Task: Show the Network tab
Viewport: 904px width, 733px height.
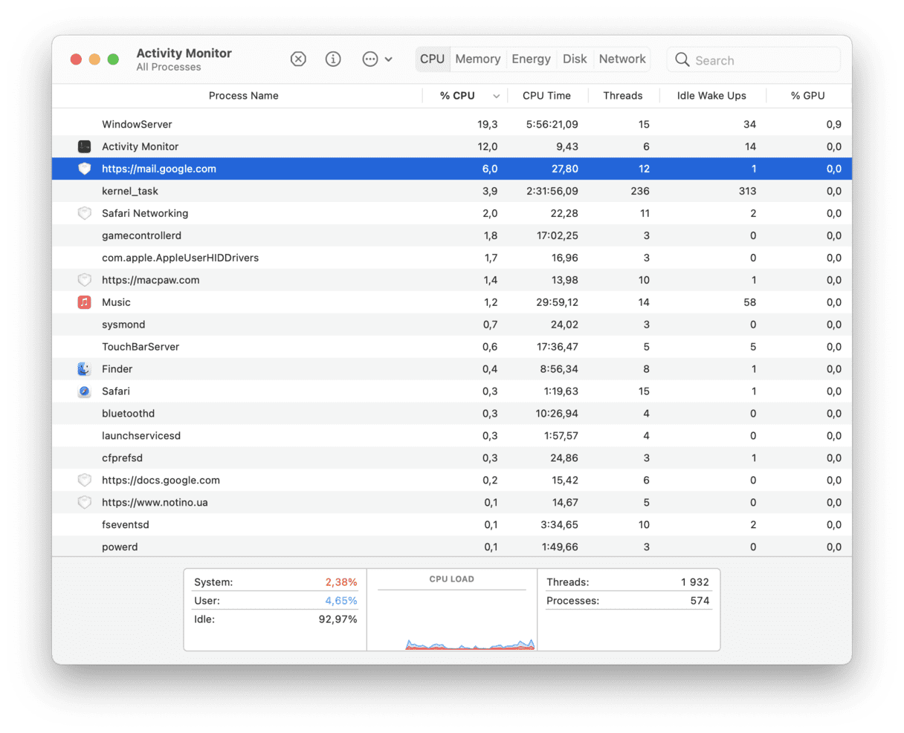Action: click(x=622, y=59)
